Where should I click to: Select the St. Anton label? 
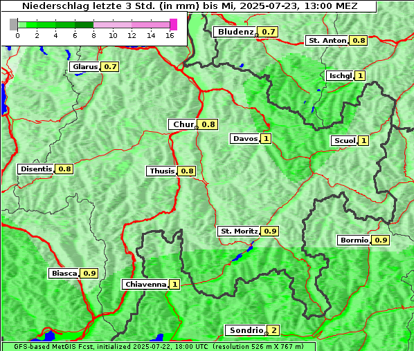coord(327,41)
